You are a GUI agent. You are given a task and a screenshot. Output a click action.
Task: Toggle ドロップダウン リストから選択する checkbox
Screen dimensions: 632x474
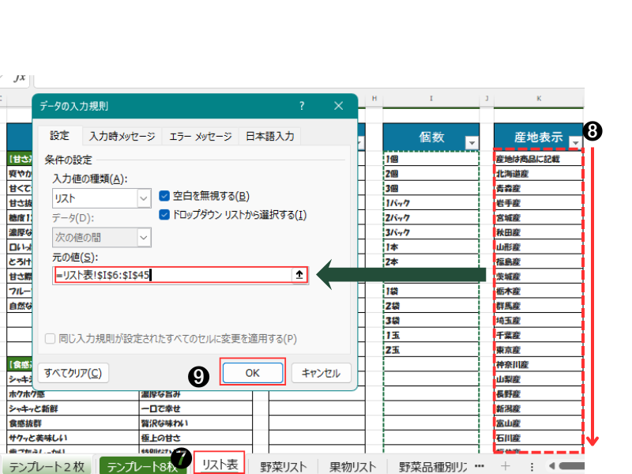click(164, 214)
